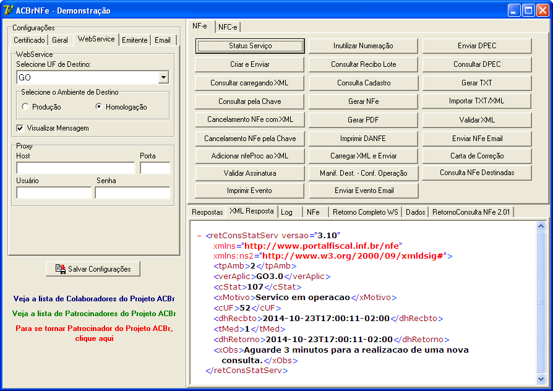
Task: Click the Salvar Configurações button
Action: pos(93,269)
